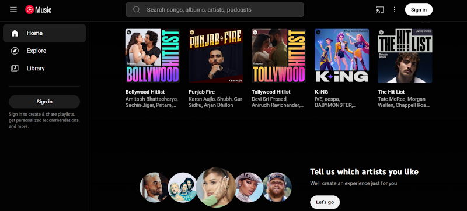Open the Bollywood Hitlist cover thumbnail

(152, 56)
